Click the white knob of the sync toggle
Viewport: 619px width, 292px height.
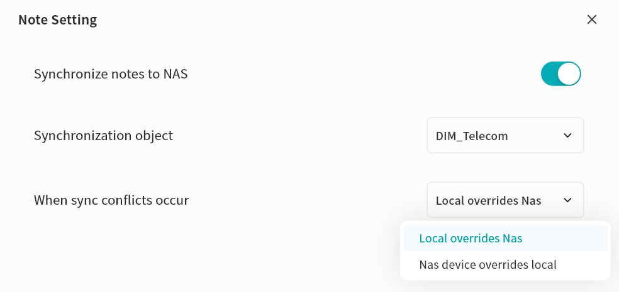[569, 74]
